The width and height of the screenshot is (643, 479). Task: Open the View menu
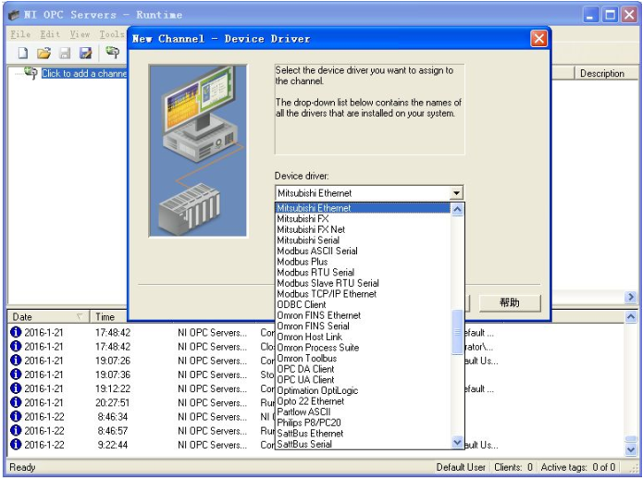point(80,34)
